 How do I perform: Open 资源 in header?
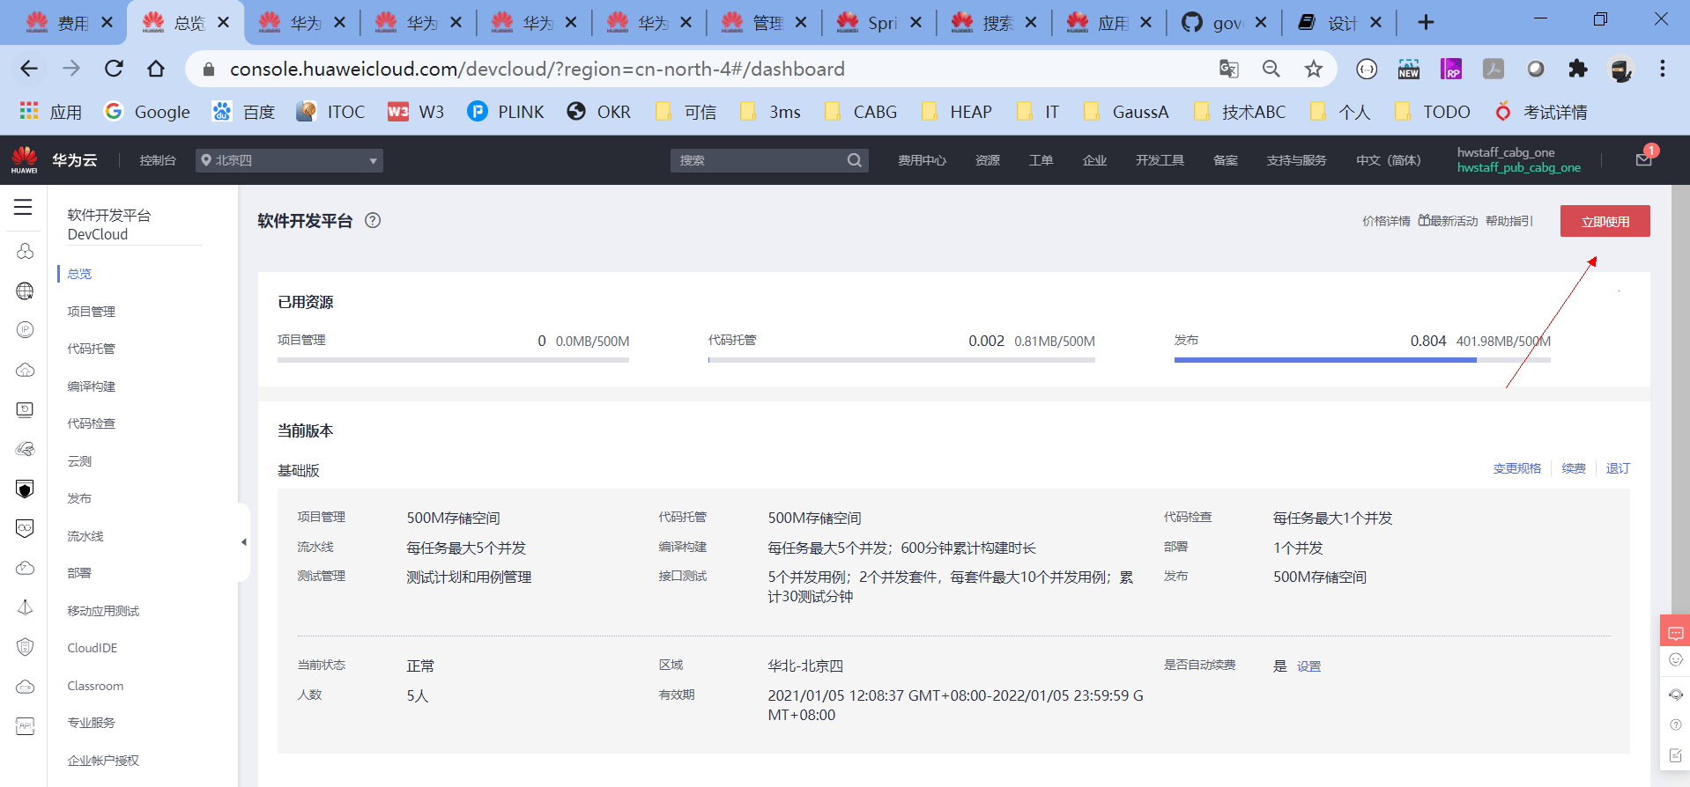click(x=988, y=160)
